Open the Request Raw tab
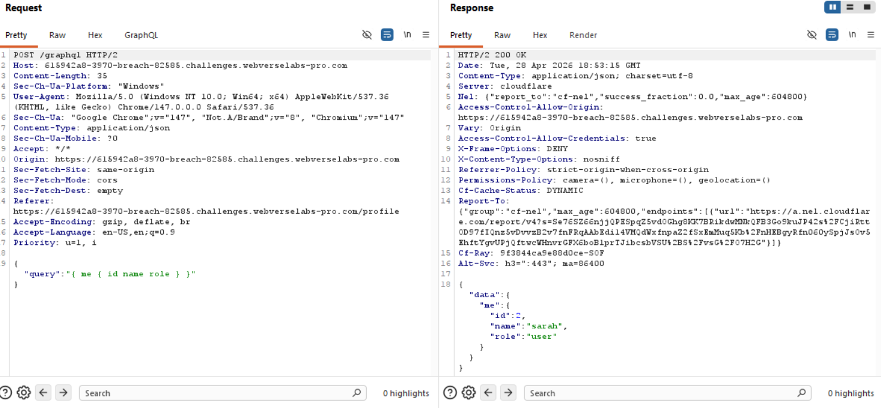This screenshot has width=881, height=408. (57, 35)
